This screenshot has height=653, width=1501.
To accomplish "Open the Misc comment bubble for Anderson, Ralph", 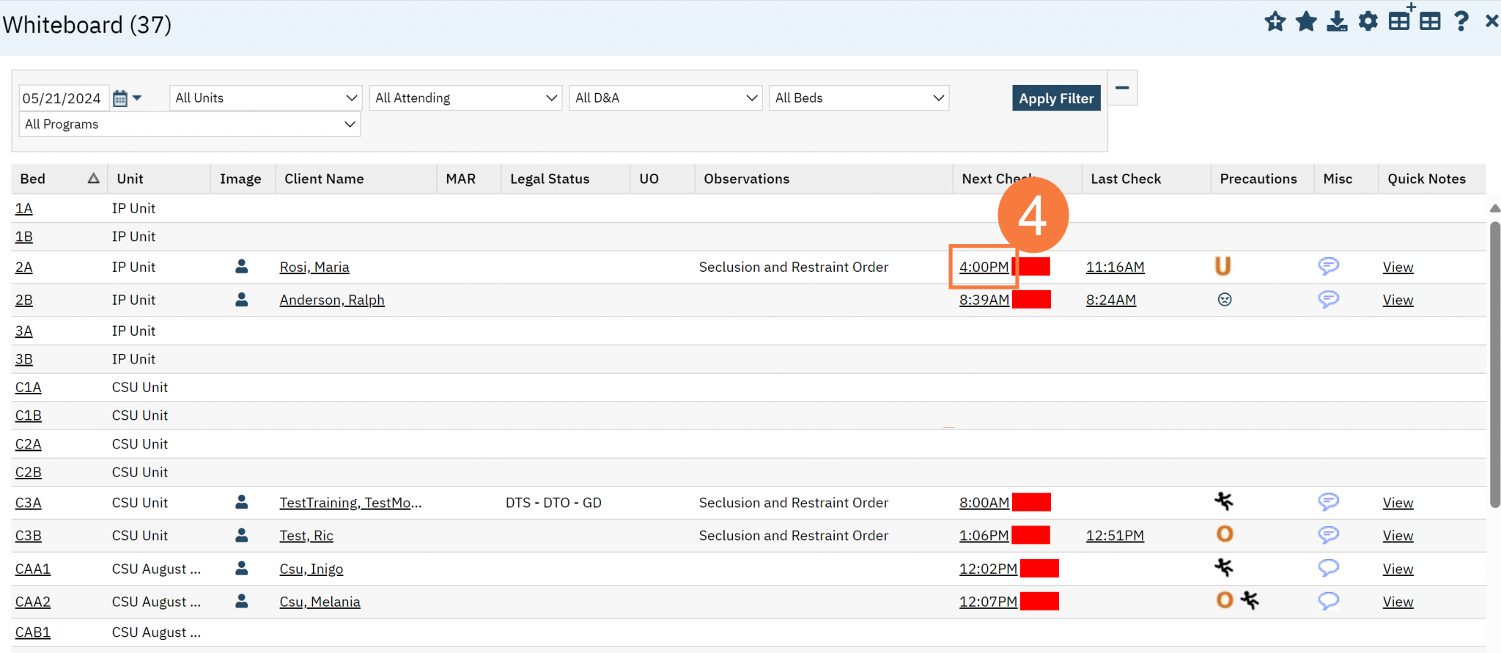I will [x=1328, y=299].
